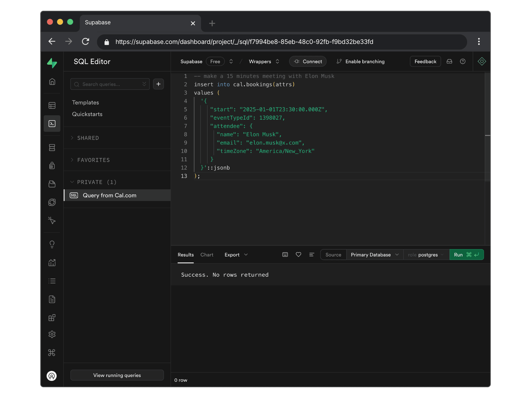Click the user avatar icon

(52, 376)
